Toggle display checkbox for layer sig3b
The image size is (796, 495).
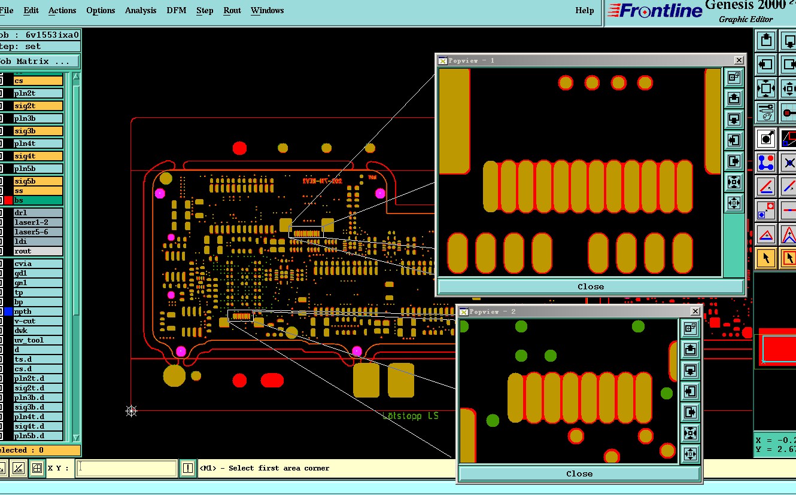point(1,131)
